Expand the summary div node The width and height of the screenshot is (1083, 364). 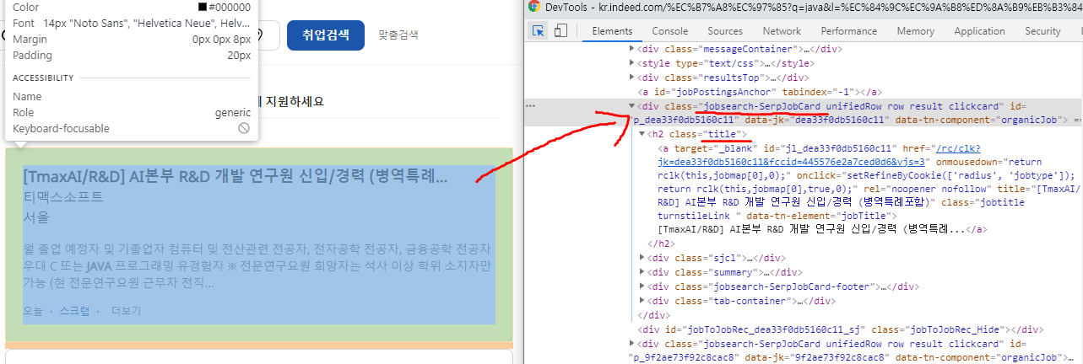642,272
